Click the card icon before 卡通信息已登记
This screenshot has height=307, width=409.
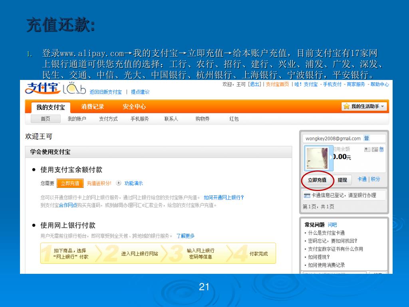pyautogui.click(x=307, y=195)
